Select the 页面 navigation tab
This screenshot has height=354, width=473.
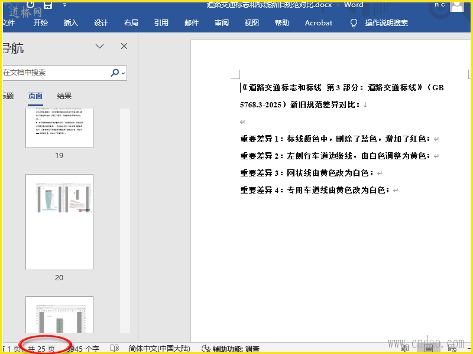pyautogui.click(x=35, y=96)
